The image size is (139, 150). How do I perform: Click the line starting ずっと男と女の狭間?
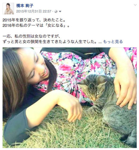click(x=50, y=42)
